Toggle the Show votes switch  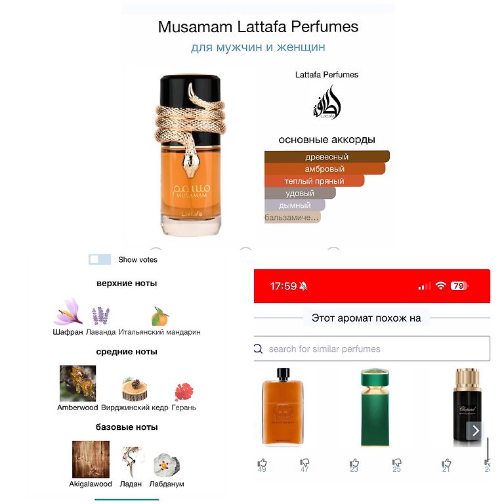pyautogui.click(x=100, y=259)
